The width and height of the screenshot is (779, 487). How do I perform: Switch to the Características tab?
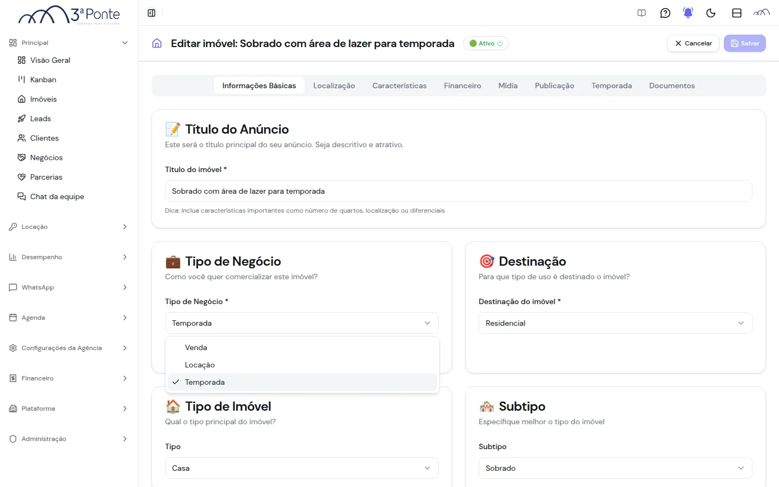pos(399,85)
